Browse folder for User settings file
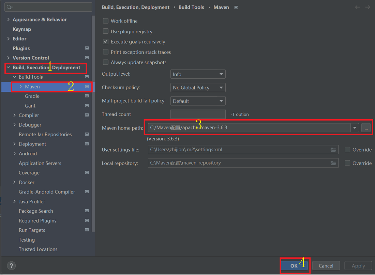Image resolution: width=375 pixels, height=275 pixels. click(x=333, y=150)
